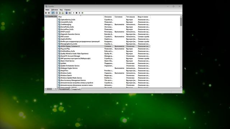Open the Вид menu
This screenshot has width=230, height=129.
click(61, 10)
